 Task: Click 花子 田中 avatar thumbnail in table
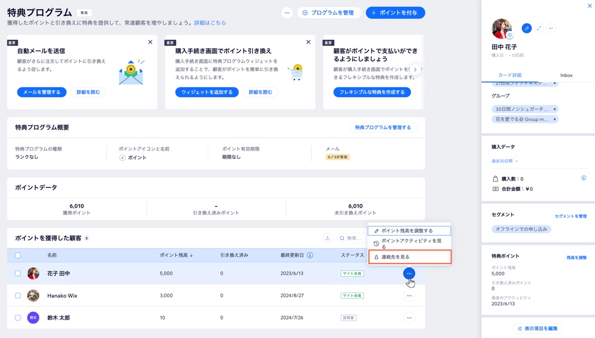click(33, 274)
